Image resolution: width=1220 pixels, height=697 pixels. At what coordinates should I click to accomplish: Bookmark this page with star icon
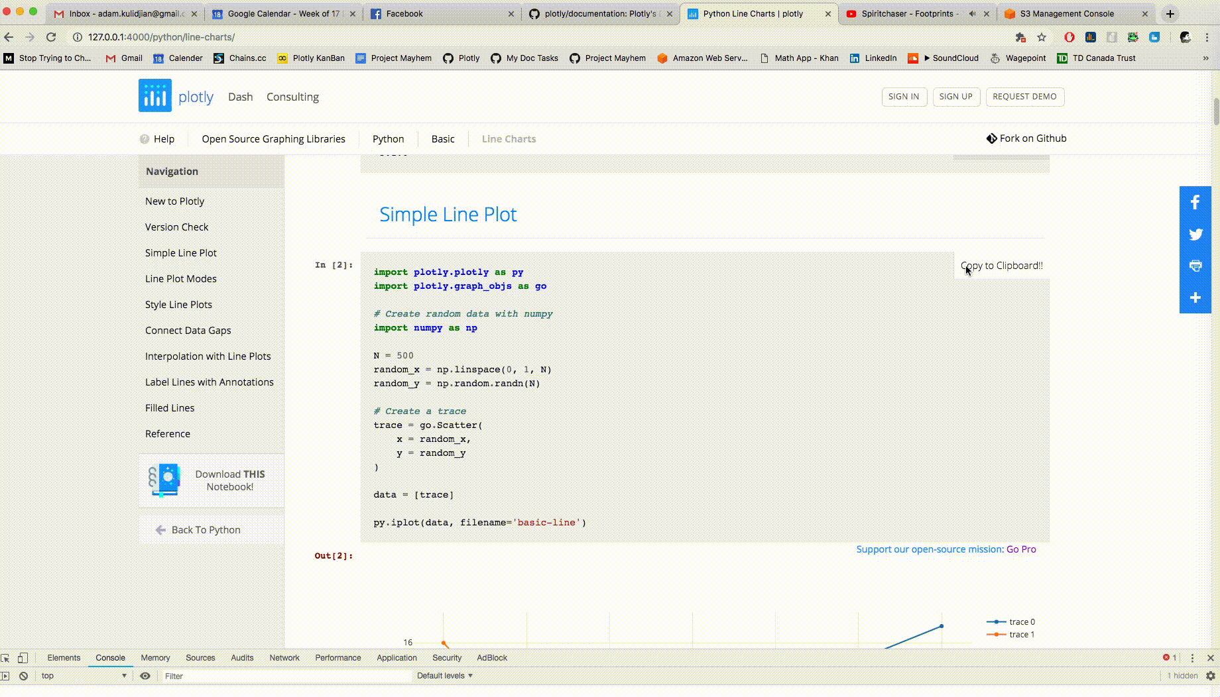(1042, 37)
